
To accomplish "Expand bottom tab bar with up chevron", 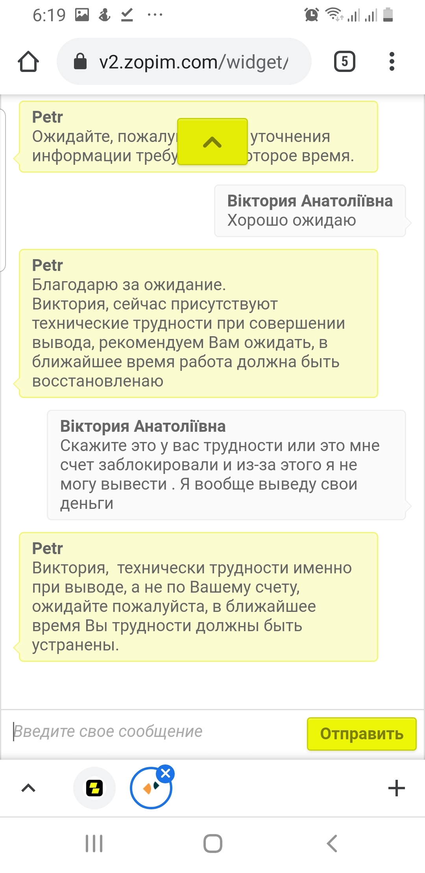I will (x=28, y=788).
